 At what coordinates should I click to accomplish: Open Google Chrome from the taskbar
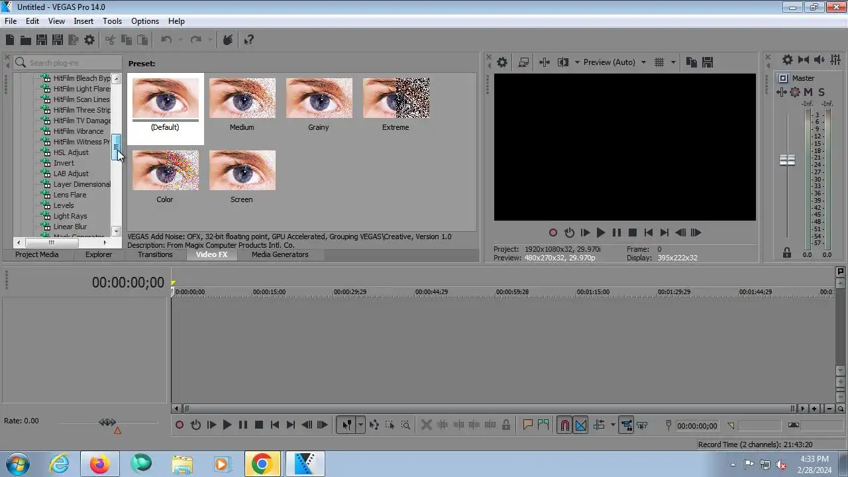(262, 464)
